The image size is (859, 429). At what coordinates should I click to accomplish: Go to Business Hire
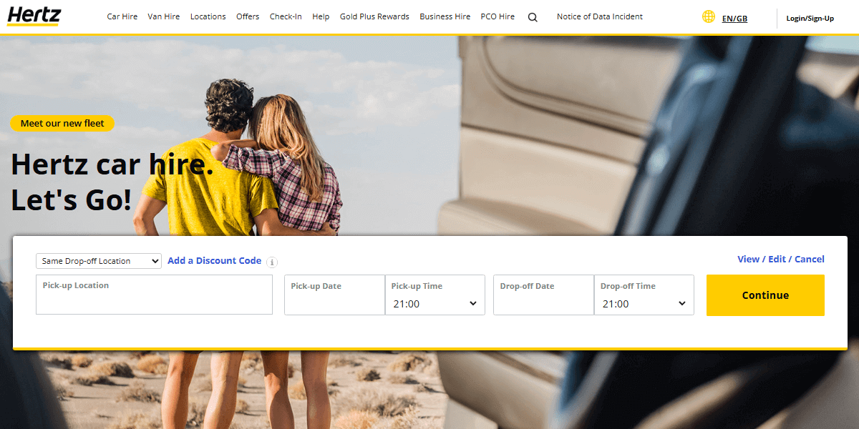tap(445, 16)
